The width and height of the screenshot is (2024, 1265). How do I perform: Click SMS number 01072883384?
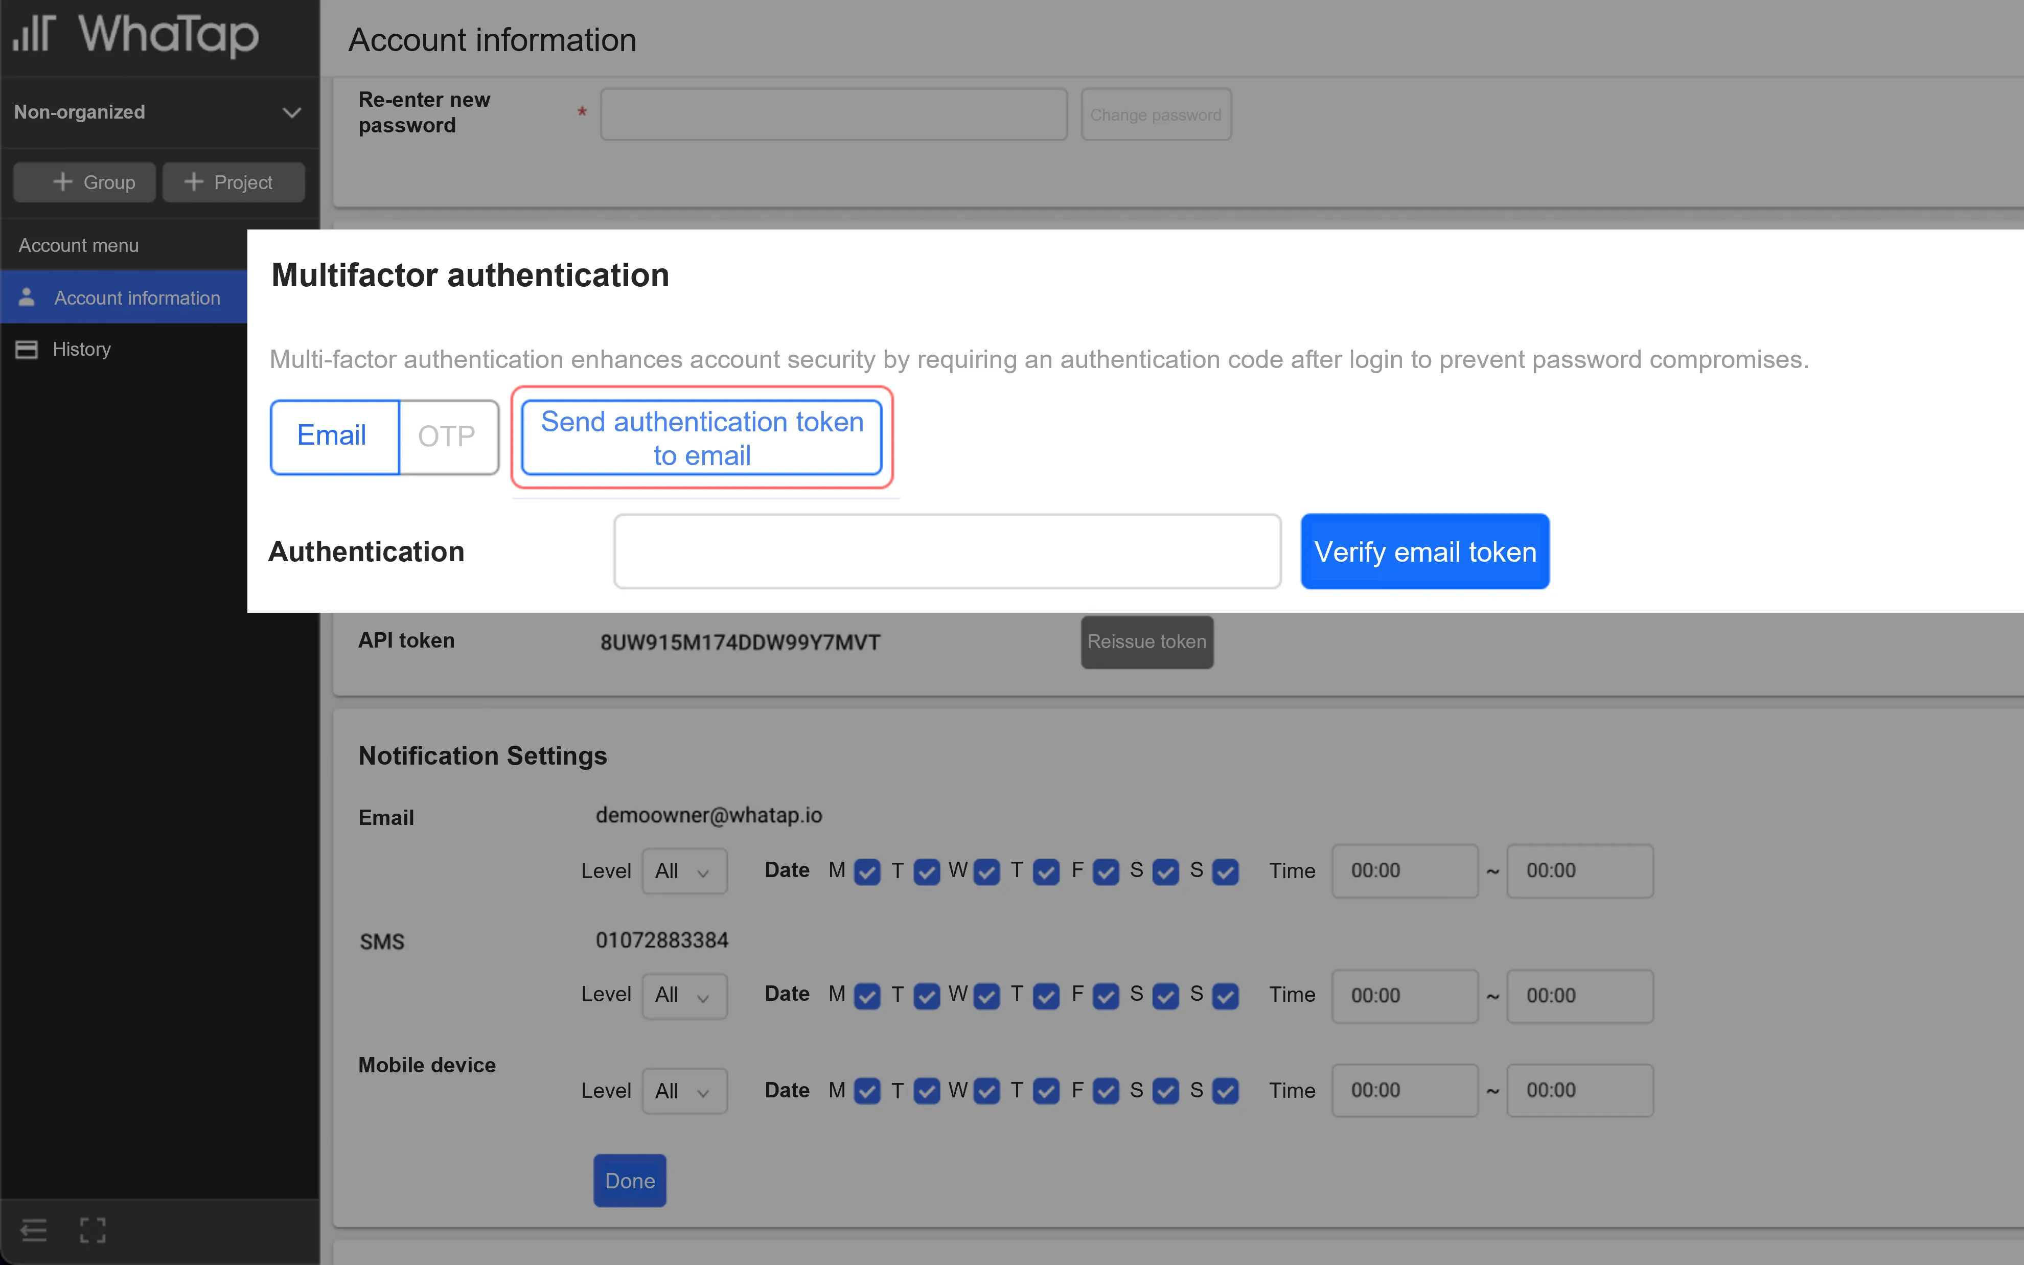pyautogui.click(x=661, y=940)
